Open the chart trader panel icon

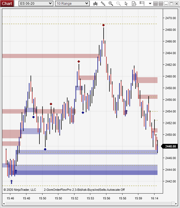(x=142, y=3)
